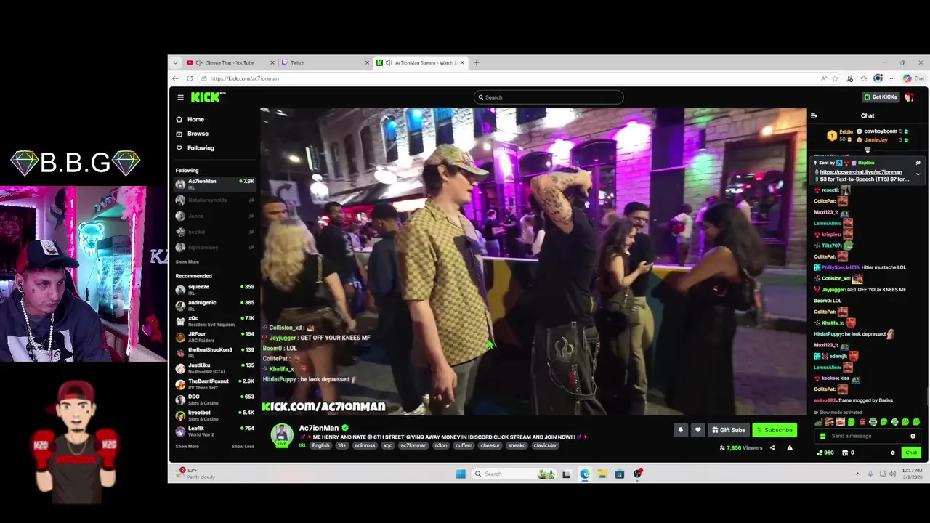Click the browser address bar URL

tap(244, 78)
